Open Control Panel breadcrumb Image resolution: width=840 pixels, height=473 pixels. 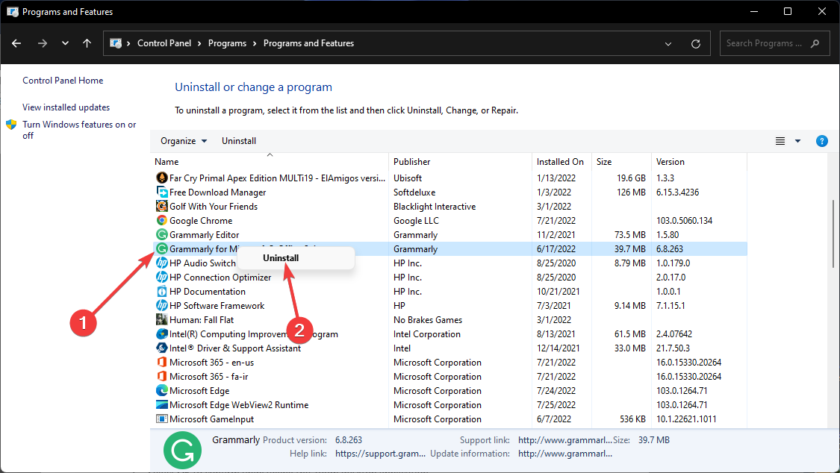click(x=164, y=43)
